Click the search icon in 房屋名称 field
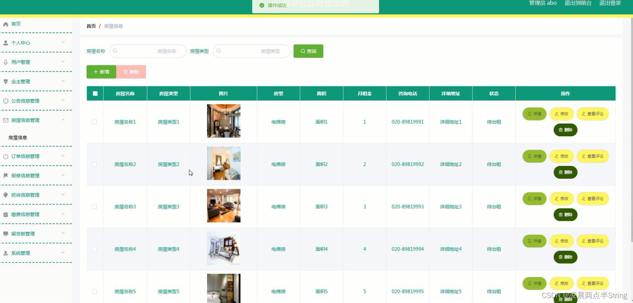633x303 pixels. click(115, 51)
